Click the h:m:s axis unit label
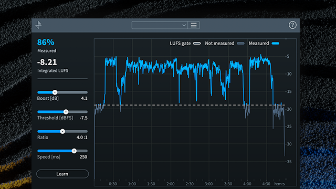Screen dimensions: 336x189 (279, 184)
